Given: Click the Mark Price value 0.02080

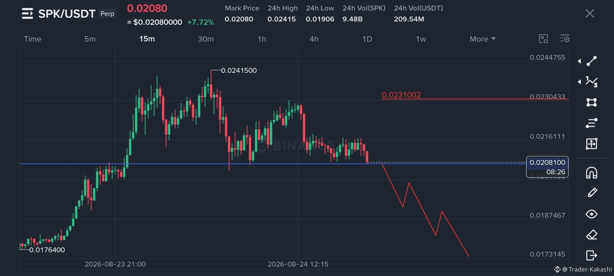Looking at the screenshot, I should (x=239, y=19).
